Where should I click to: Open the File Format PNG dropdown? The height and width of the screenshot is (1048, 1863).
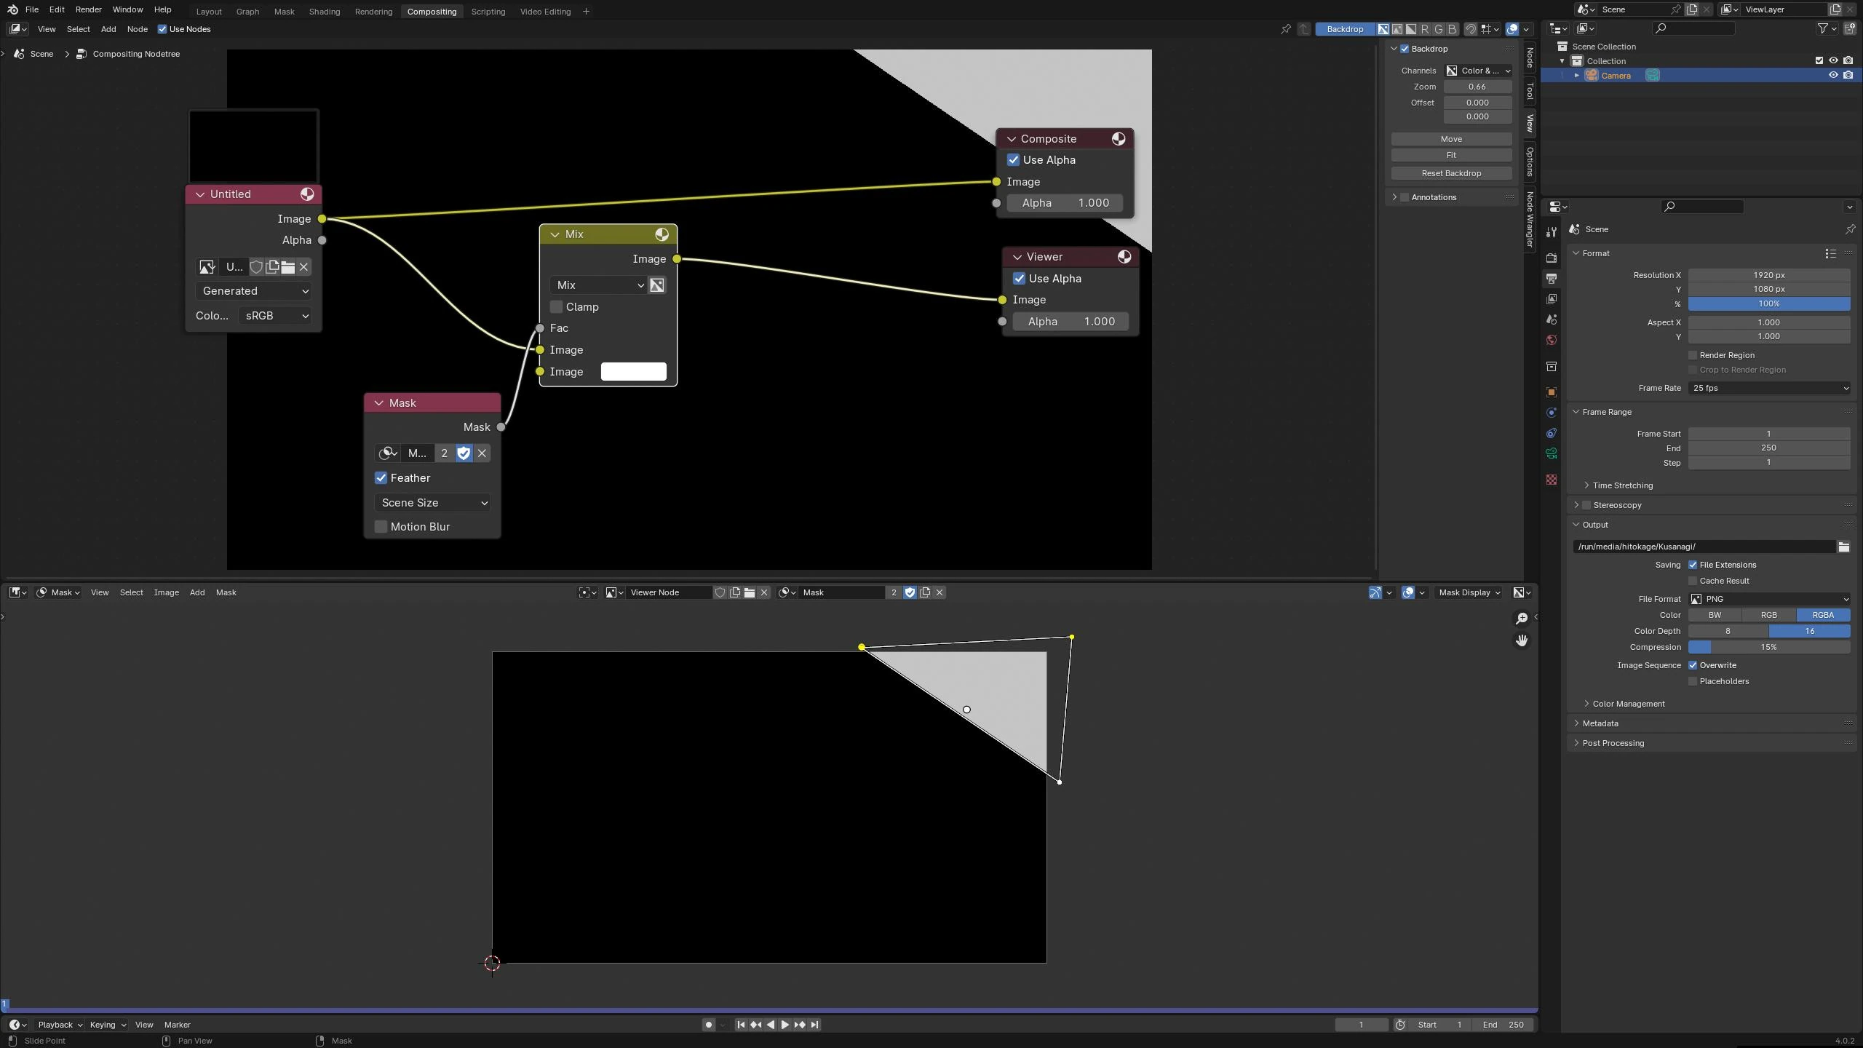(x=1769, y=599)
